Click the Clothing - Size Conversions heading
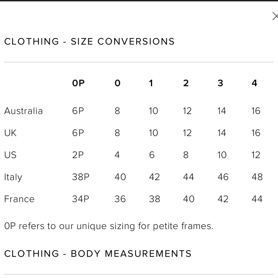Image resolution: width=278 pixels, height=278 pixels. (89, 42)
